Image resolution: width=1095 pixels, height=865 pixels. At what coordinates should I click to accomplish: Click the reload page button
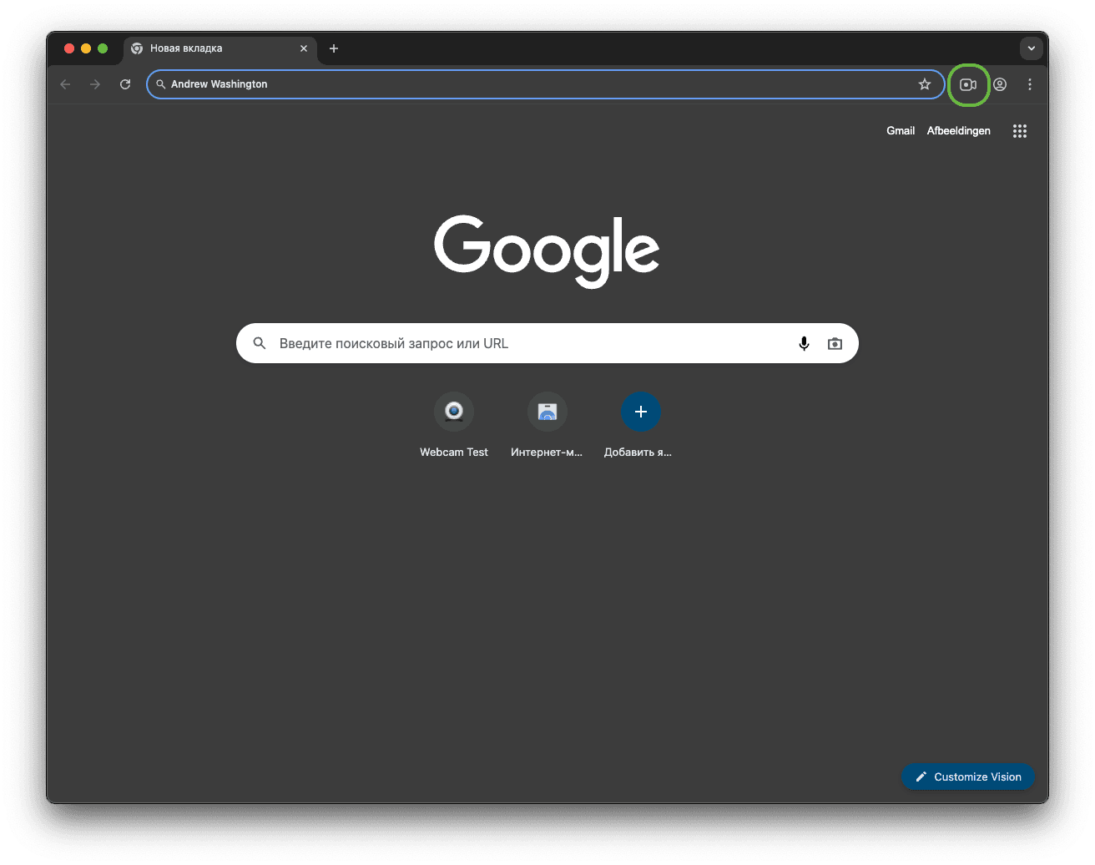click(125, 84)
